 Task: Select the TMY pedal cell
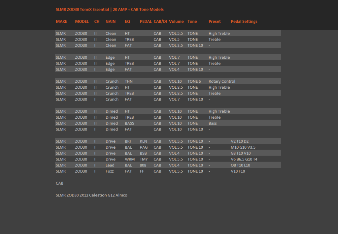[x=144, y=159]
